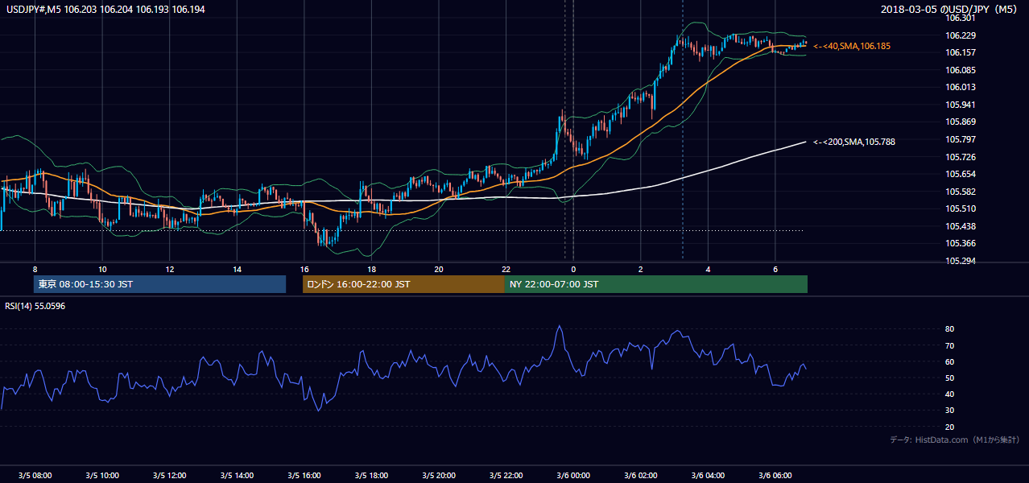Click the NY 22:00-07:00 JST session bar
This screenshot has height=483, width=1029.
(x=656, y=284)
